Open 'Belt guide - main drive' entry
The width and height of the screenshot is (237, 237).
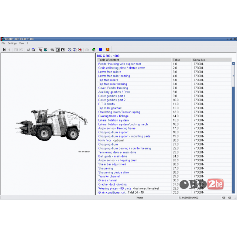[x=113, y=156]
